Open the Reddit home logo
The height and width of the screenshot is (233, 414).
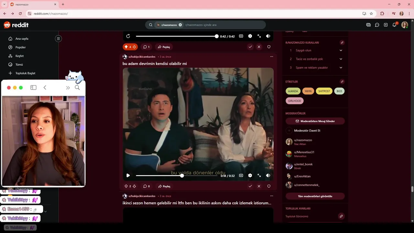pyautogui.click(x=16, y=25)
